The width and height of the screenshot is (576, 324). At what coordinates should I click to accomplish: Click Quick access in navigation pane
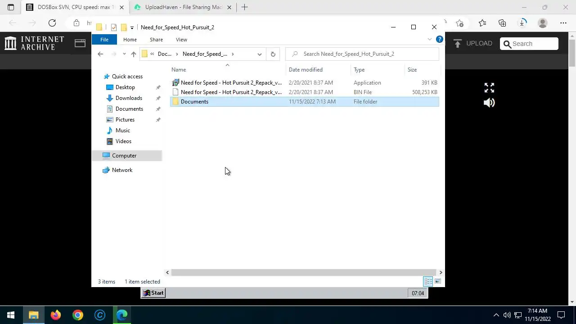pos(127,76)
